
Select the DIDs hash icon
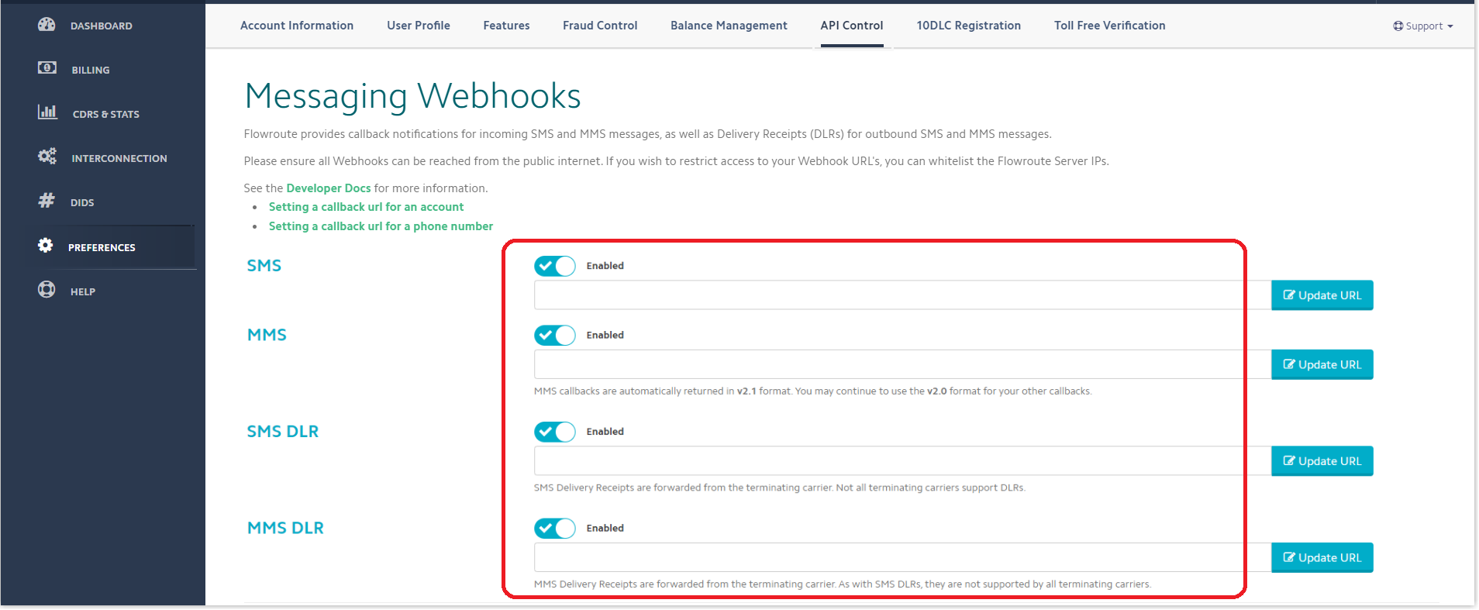47,201
